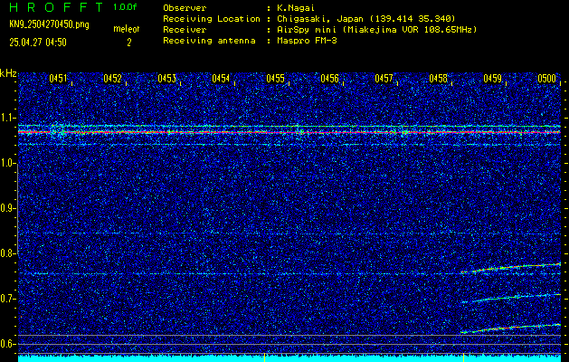Click the Receiver field label

(185, 30)
